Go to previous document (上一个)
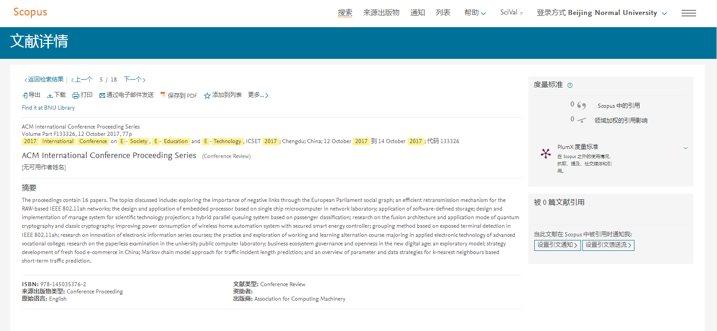This screenshot has height=331, width=717. (x=82, y=80)
